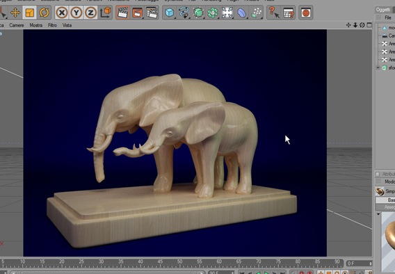Open the Filtro viewport menu
Screen dimensions: 395x274
[x=52, y=25]
